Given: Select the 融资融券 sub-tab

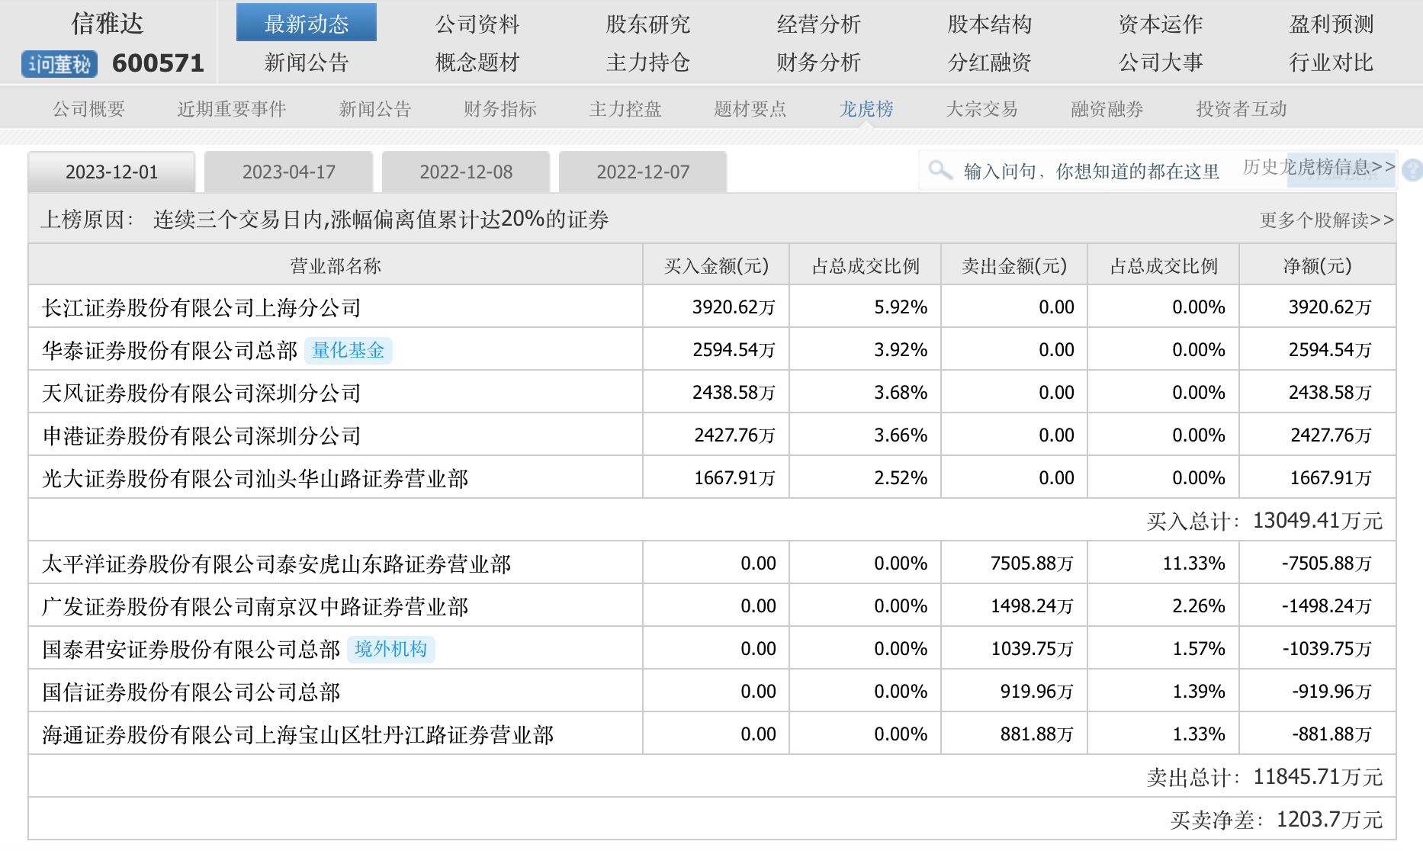Looking at the screenshot, I should (x=1107, y=109).
